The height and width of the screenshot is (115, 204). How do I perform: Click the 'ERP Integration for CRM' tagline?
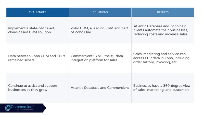25,109
